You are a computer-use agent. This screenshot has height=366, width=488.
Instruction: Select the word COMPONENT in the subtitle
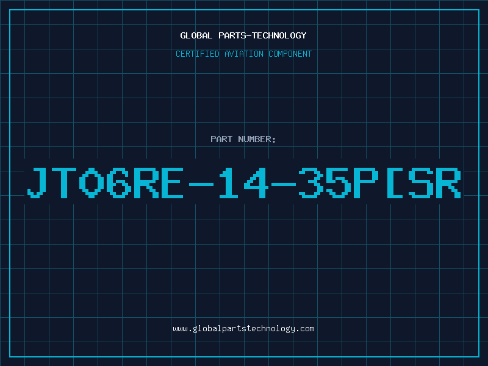[x=290, y=54]
